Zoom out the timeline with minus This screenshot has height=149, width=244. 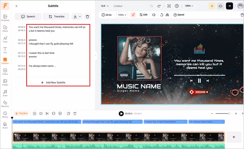pos(212,114)
